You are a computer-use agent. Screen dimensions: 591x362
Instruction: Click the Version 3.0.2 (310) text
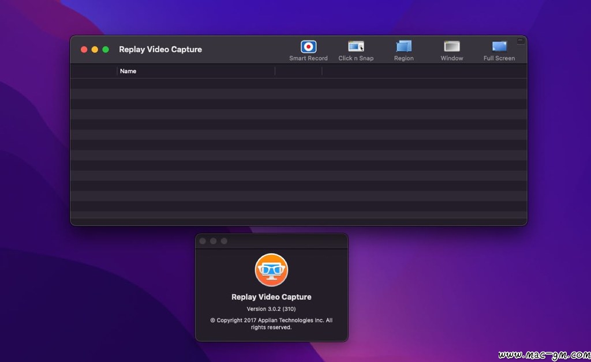[x=271, y=309]
